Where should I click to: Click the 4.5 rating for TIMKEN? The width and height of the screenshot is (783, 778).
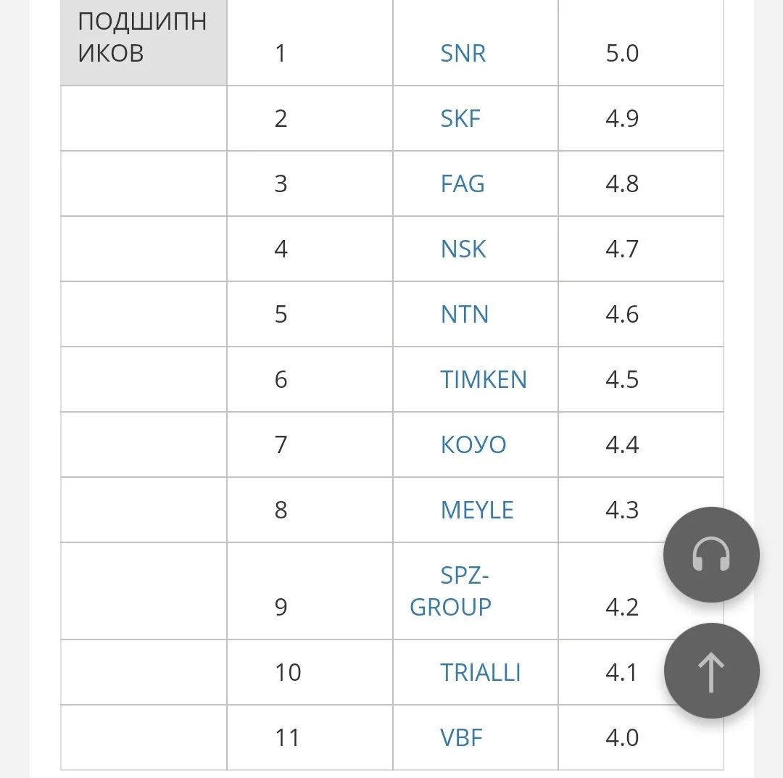pyautogui.click(x=622, y=379)
